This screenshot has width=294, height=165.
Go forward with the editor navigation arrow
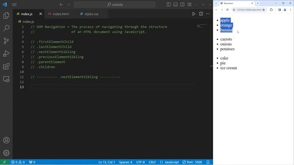click(x=68, y=5)
